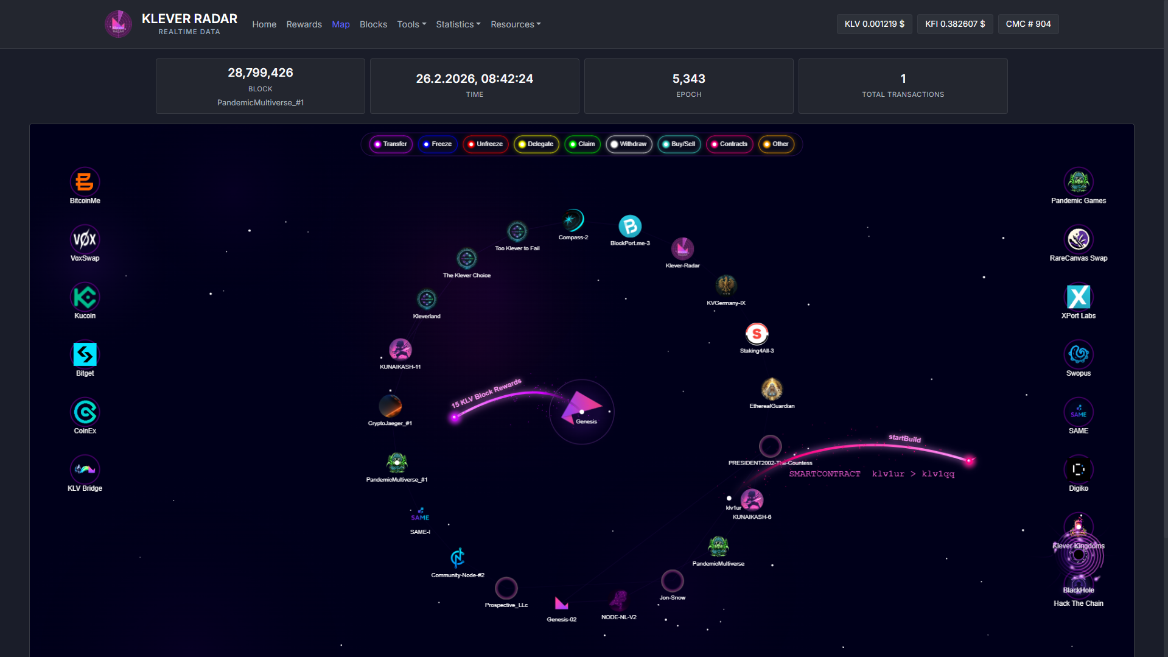Click the Kucoin exchange icon
The height and width of the screenshot is (657, 1168).
85,297
